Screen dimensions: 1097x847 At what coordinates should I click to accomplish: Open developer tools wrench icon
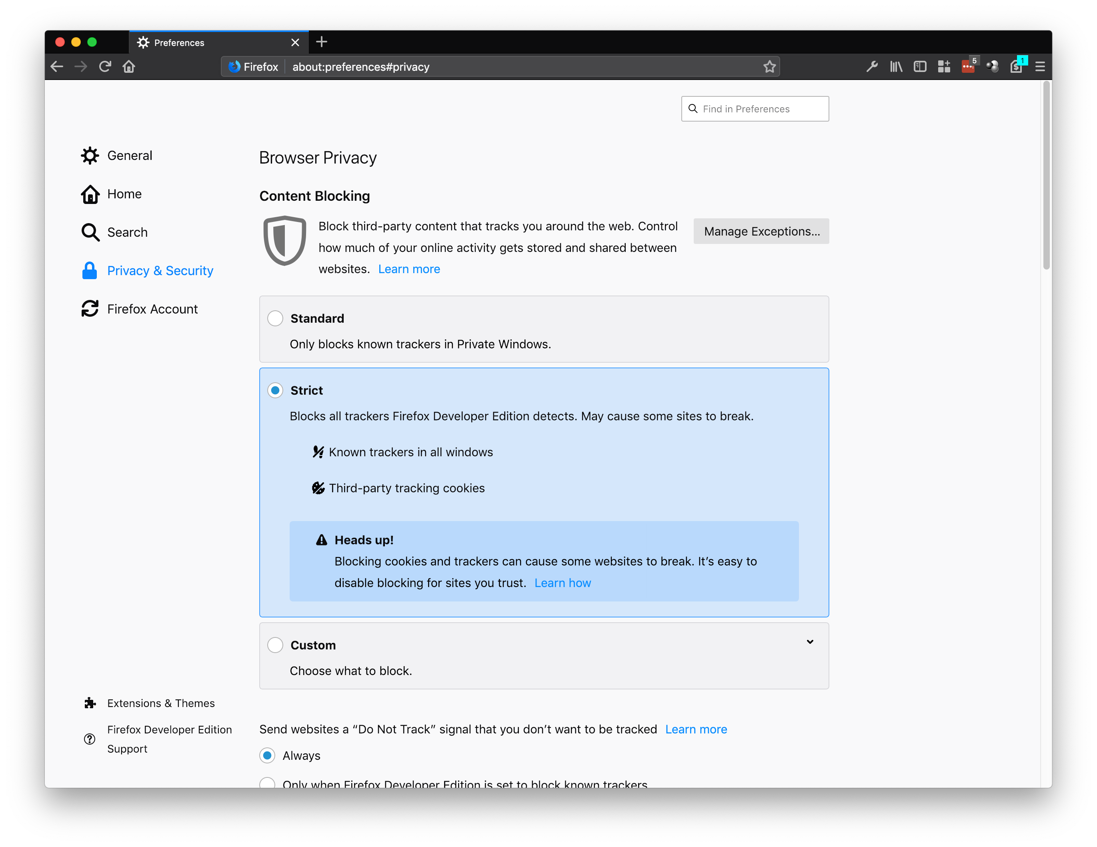point(871,67)
